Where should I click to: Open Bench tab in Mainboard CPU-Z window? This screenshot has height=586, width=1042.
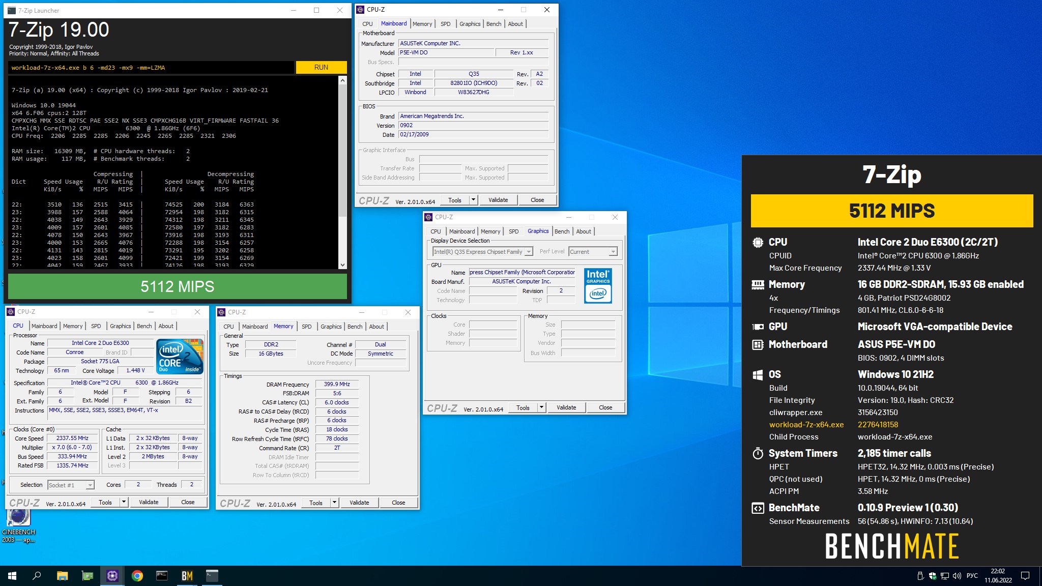[494, 24]
